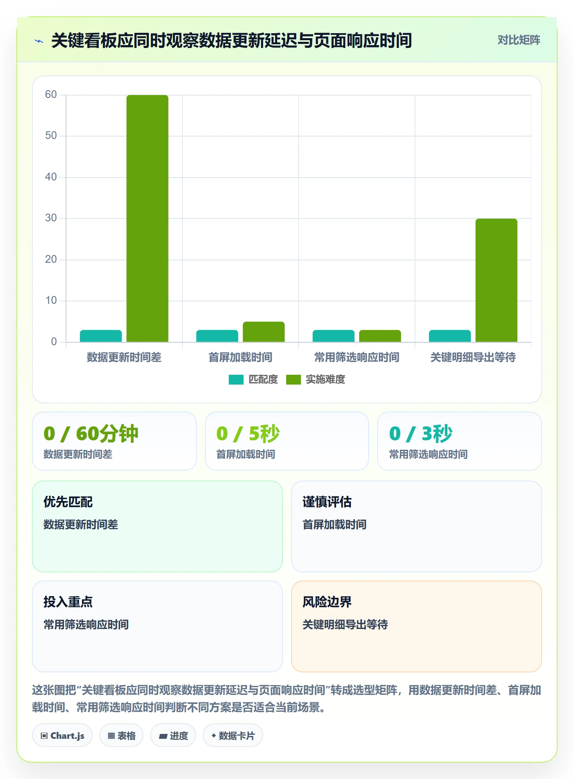Screen dimensions: 574x779
Task: Open the 0 / 3秒 stat card
Action: (x=460, y=441)
